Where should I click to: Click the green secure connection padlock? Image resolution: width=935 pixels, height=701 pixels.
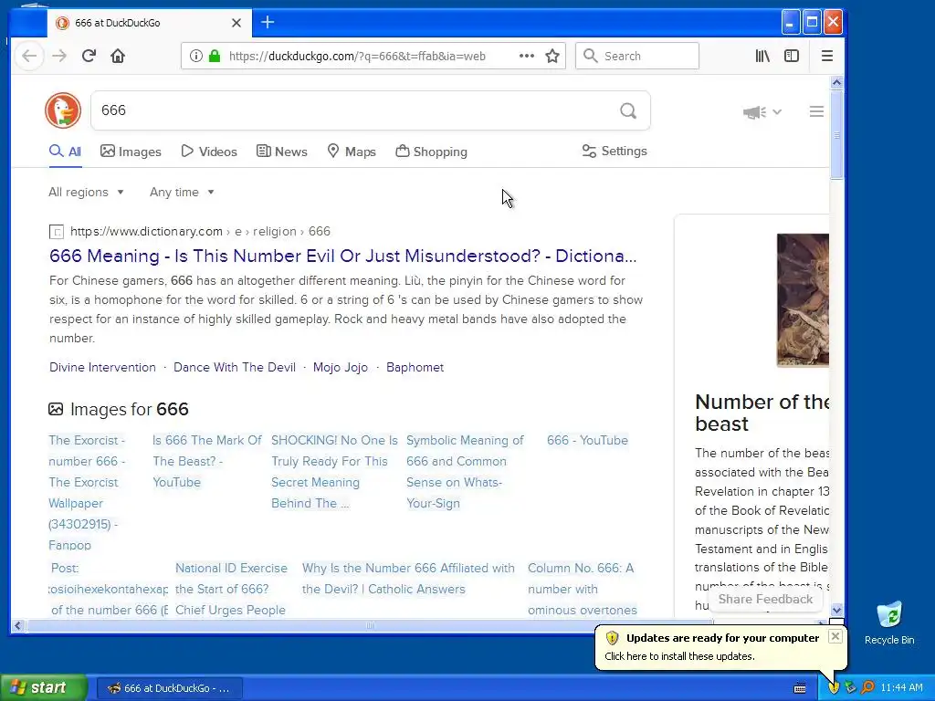(x=215, y=56)
